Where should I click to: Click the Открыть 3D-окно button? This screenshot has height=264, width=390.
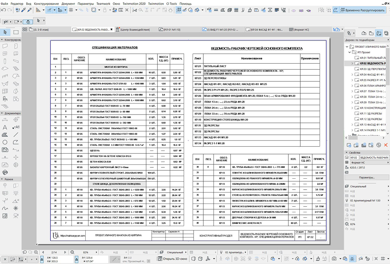(173, 259)
